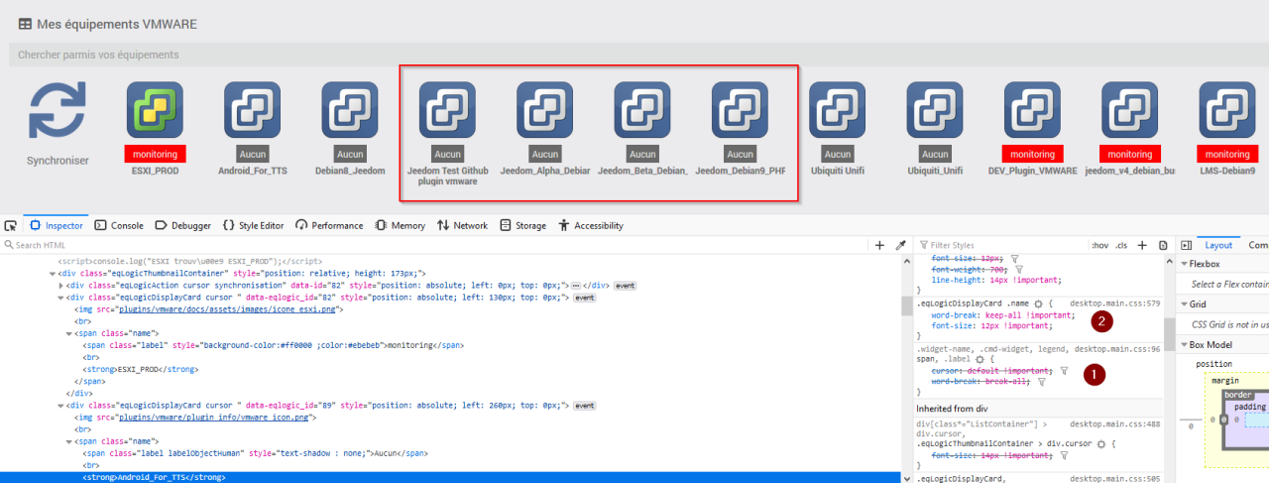Collapse span name node above Aucun label
1269x483 pixels.
click(67, 441)
